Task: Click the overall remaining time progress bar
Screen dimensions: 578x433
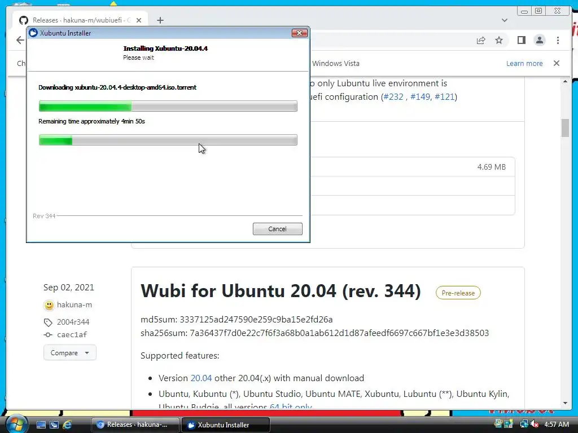Action: click(168, 140)
